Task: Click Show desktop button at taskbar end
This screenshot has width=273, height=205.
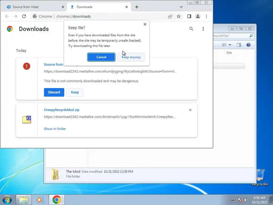Action: (271, 200)
